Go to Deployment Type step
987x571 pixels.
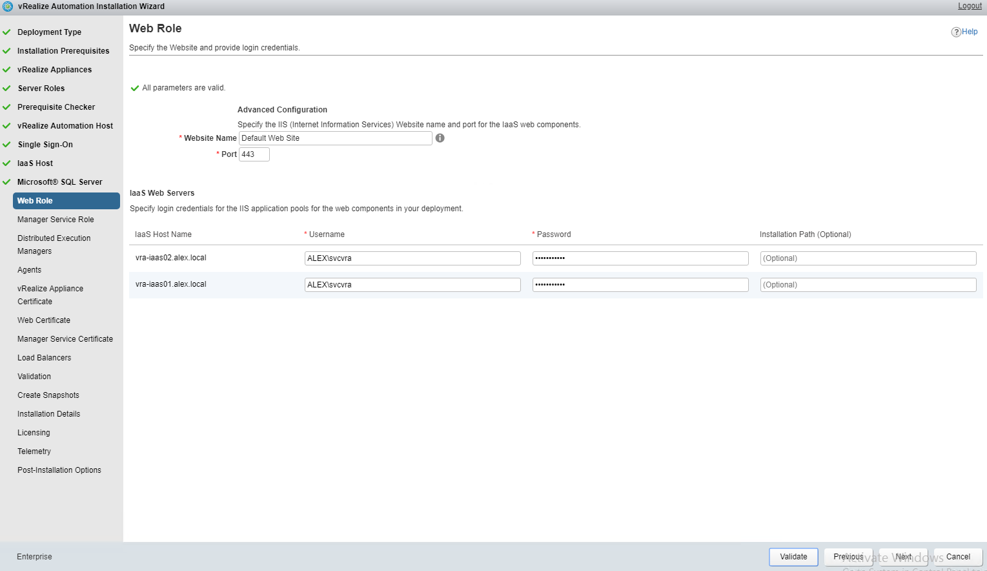pos(49,32)
